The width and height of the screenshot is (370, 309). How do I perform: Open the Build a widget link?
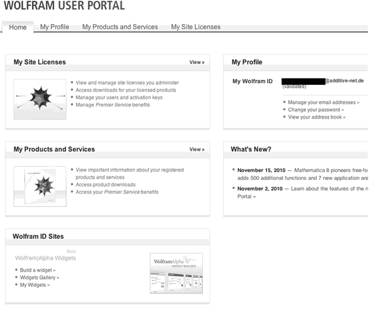[x=37, y=270]
